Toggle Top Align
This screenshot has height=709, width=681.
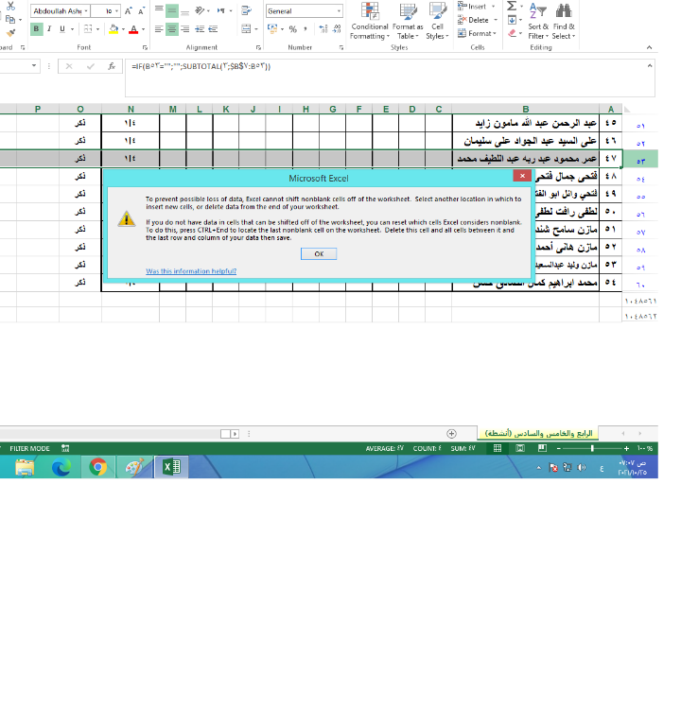[159, 10]
